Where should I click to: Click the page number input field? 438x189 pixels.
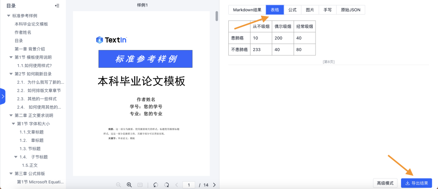click(x=189, y=185)
